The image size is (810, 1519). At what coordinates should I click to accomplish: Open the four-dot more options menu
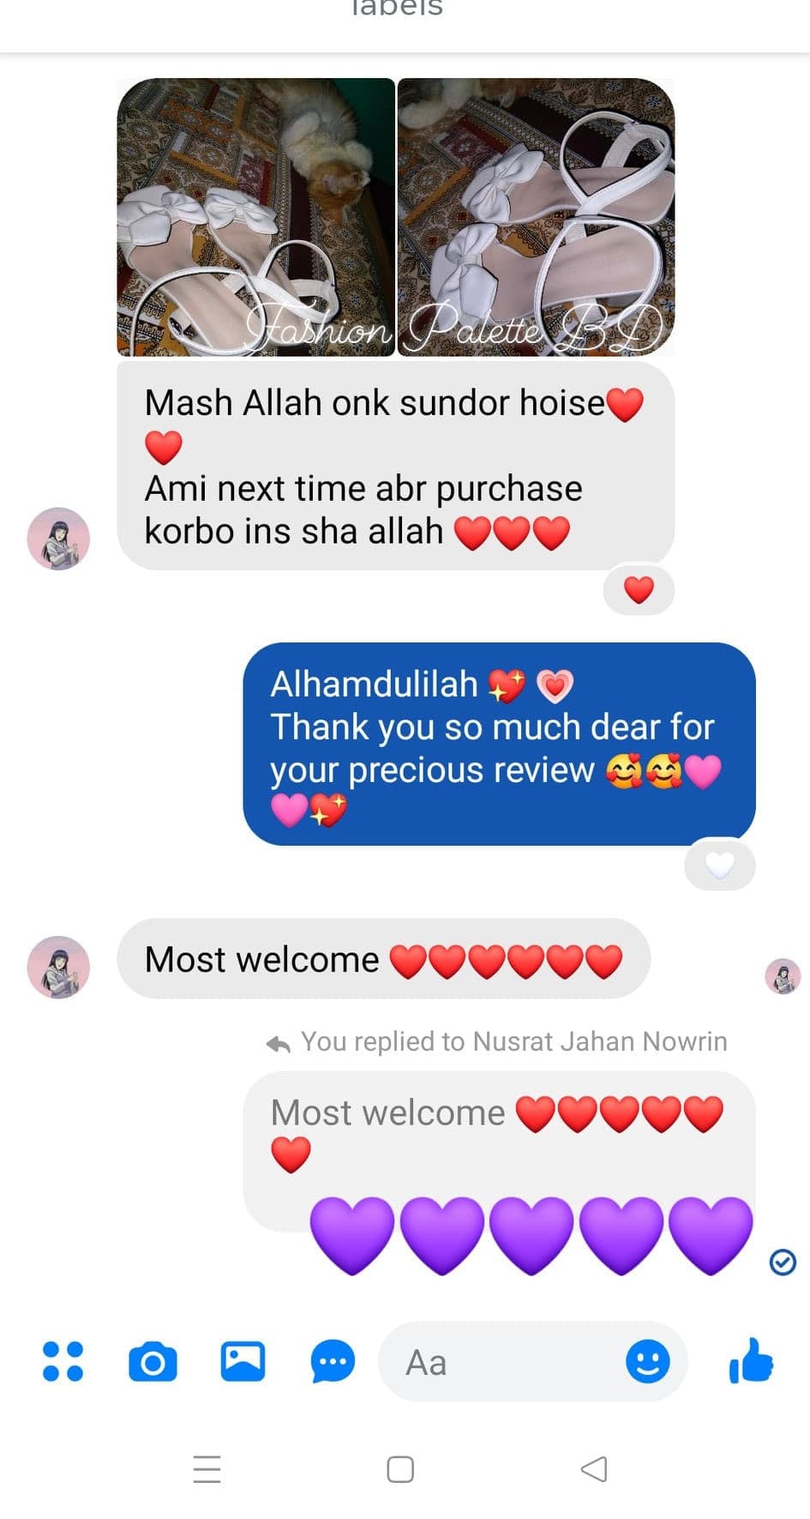pyautogui.click(x=63, y=1361)
